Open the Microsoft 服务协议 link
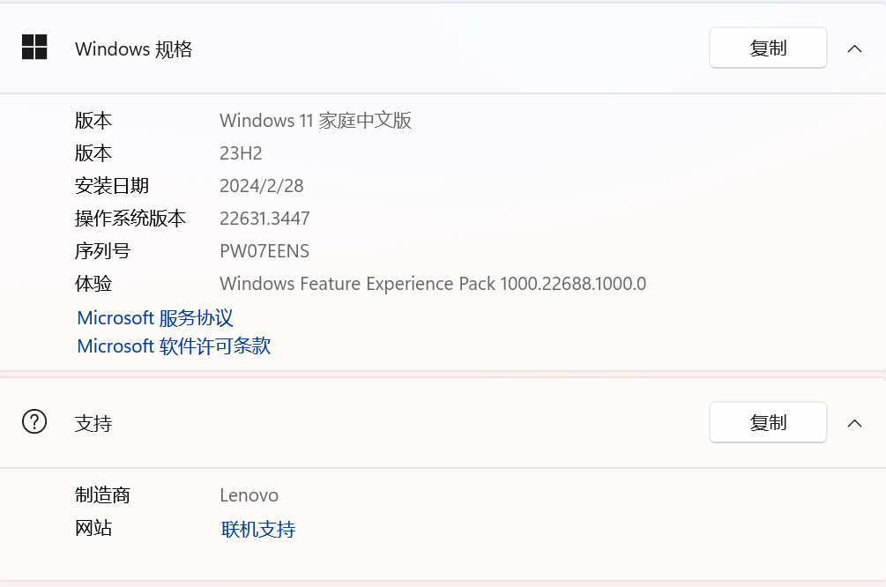Image resolution: width=886 pixels, height=587 pixels. click(154, 317)
